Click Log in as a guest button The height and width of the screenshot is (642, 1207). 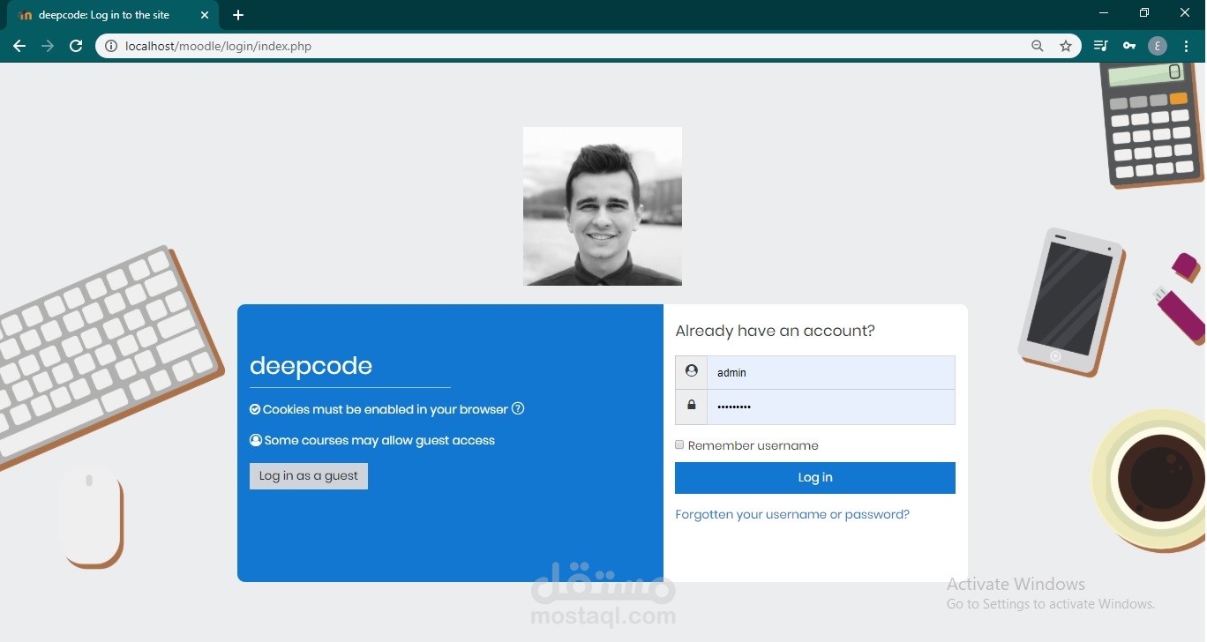(x=309, y=476)
